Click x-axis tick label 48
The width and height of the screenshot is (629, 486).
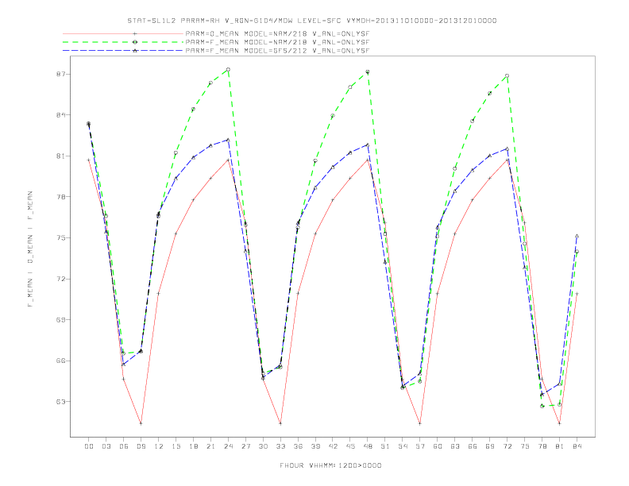pos(368,446)
